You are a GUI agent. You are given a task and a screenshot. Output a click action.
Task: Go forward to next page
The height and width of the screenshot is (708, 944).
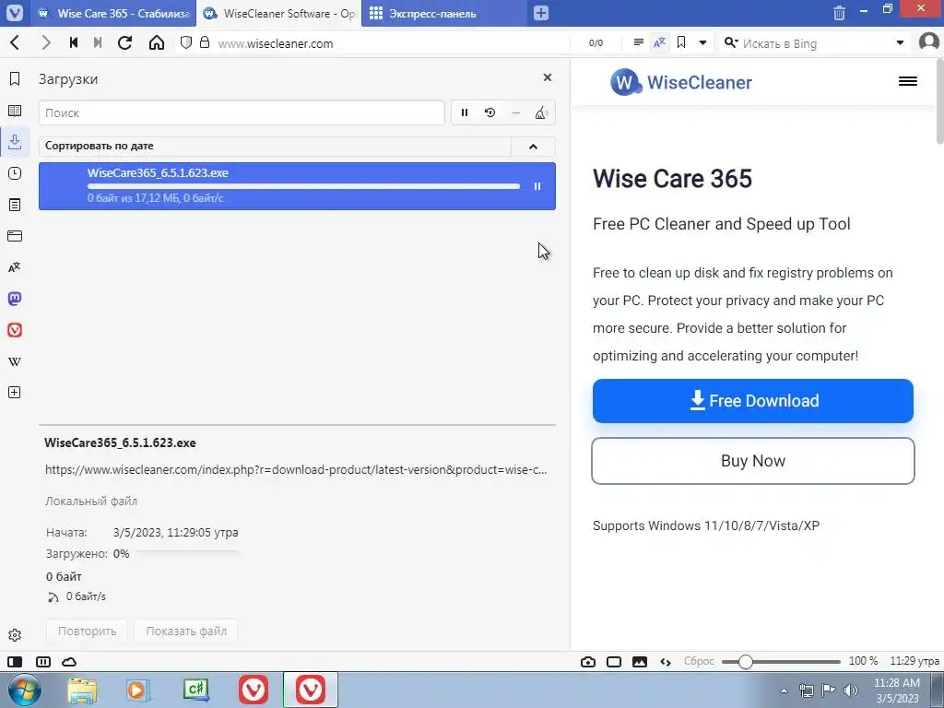click(x=46, y=42)
